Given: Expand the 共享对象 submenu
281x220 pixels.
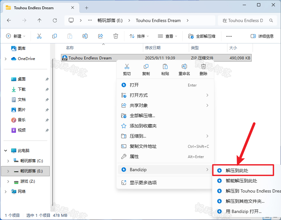Looking at the screenshot, I should tap(165, 105).
